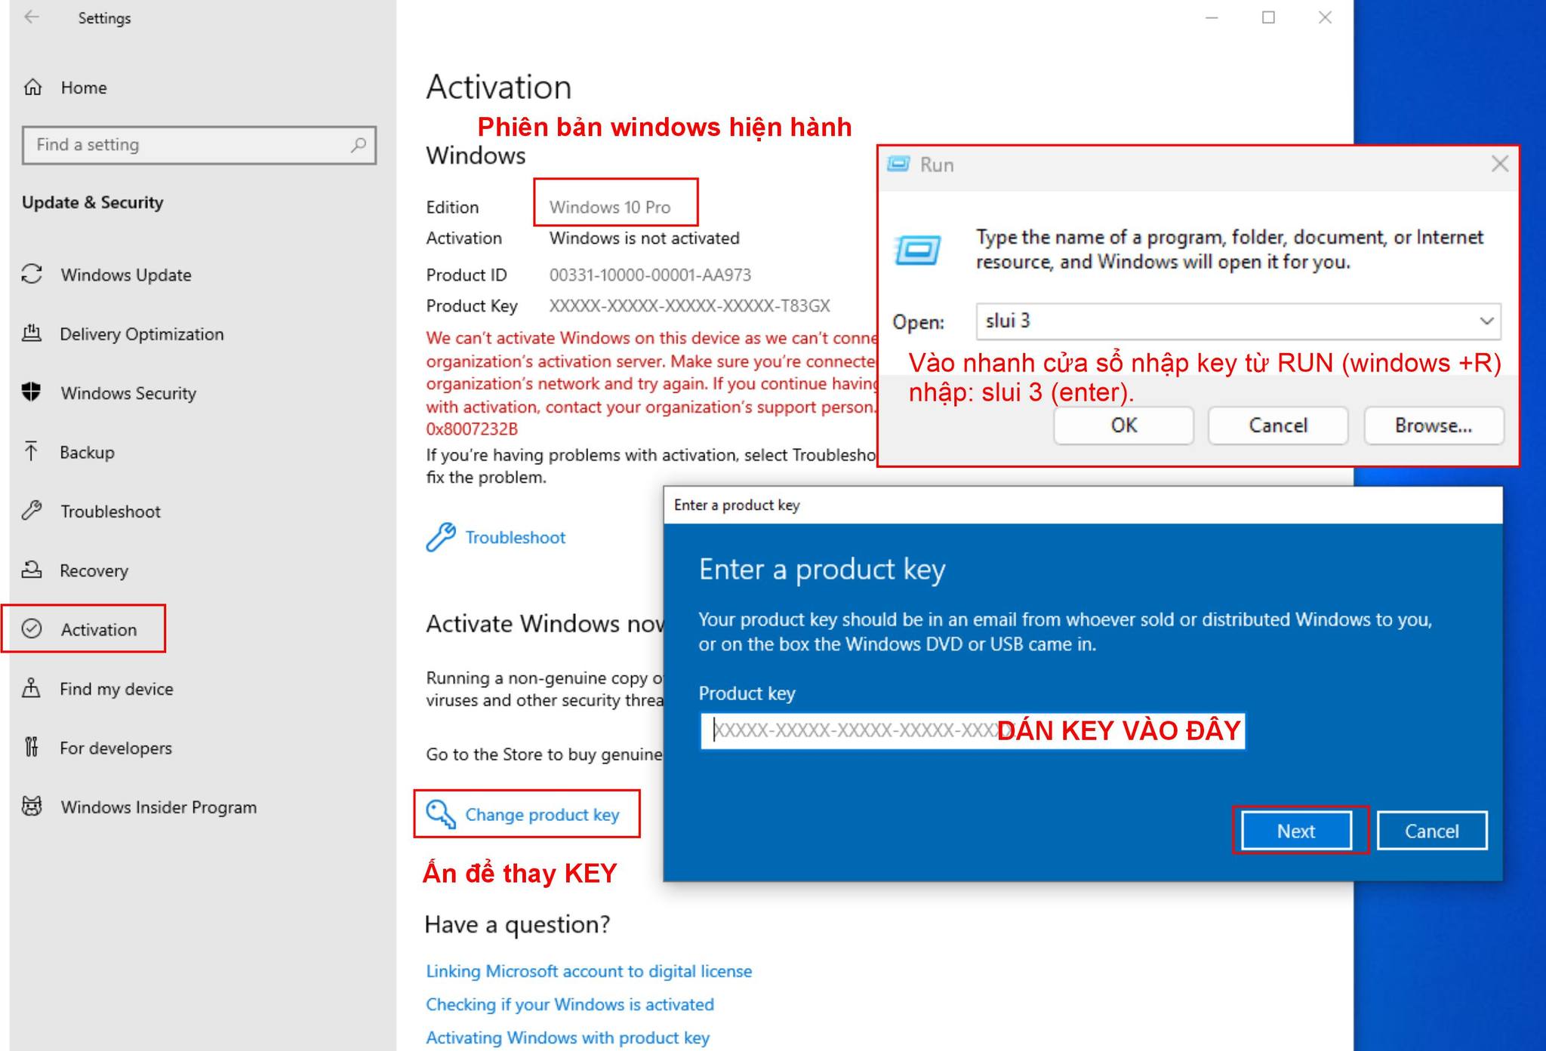Click the Windows Insider Program cat icon
The image size is (1546, 1051).
pyautogui.click(x=32, y=806)
